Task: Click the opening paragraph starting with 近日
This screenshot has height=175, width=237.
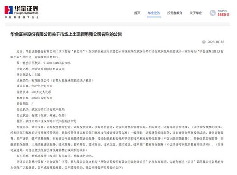Action: (x=117, y=54)
